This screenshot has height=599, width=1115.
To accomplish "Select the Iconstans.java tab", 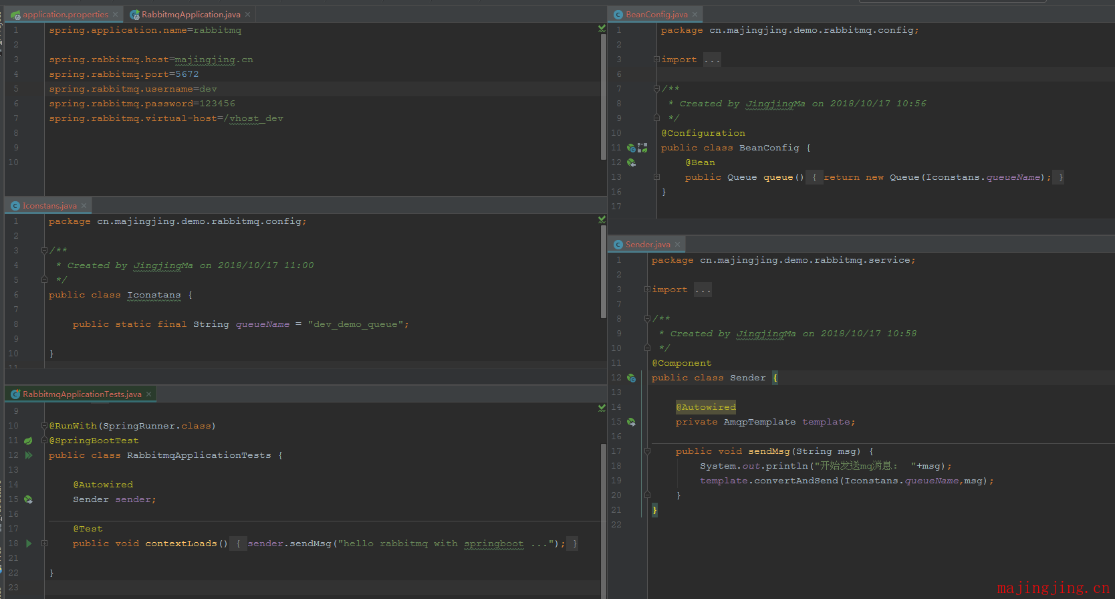I will click(x=49, y=205).
